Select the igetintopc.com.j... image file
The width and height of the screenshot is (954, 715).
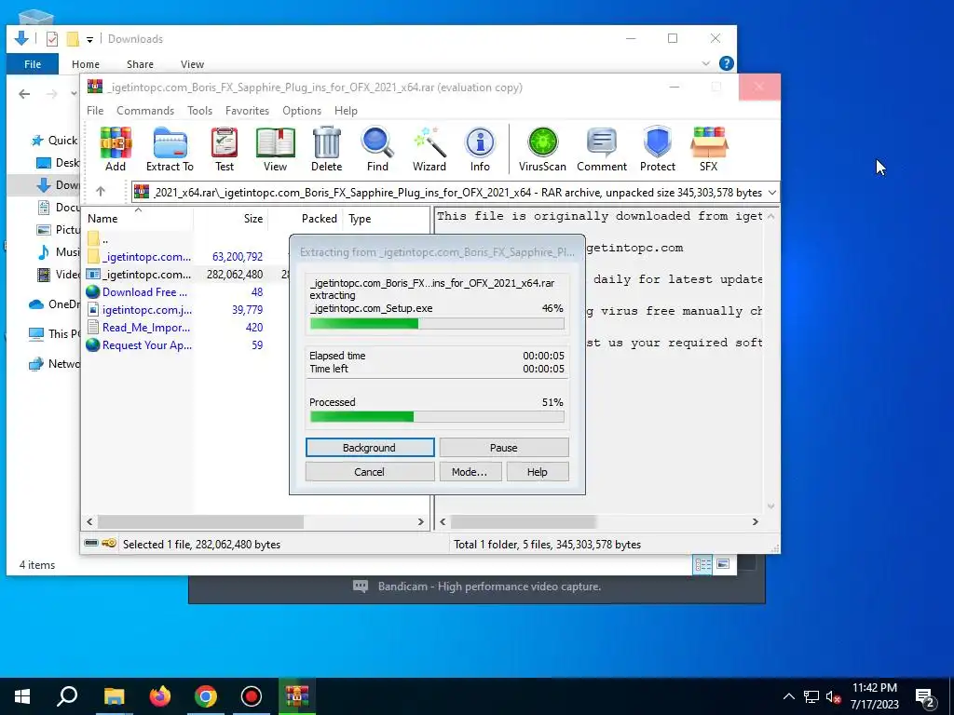146,309
